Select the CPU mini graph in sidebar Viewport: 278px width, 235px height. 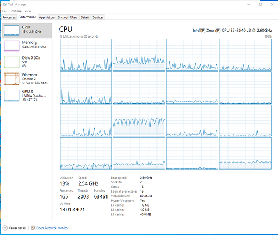tap(12, 31)
